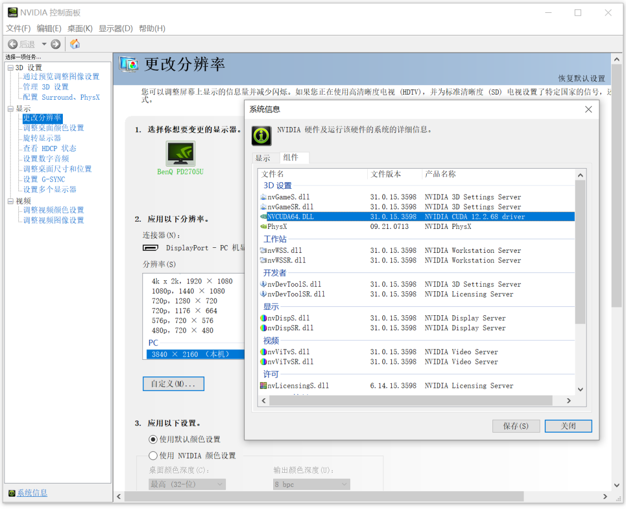Click the nvViTvS.dll color icon
This screenshot has height=513, width=626.
pyautogui.click(x=264, y=352)
